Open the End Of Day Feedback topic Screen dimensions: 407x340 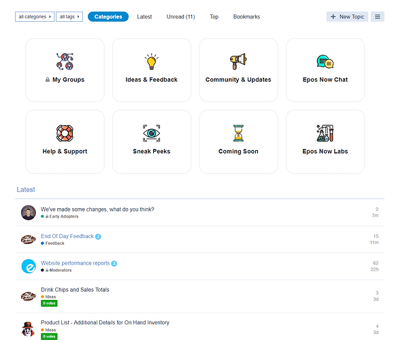point(67,236)
